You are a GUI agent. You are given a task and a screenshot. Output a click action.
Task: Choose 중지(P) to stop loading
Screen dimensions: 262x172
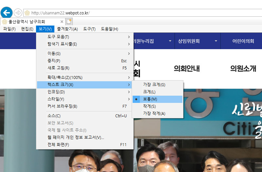point(85,61)
